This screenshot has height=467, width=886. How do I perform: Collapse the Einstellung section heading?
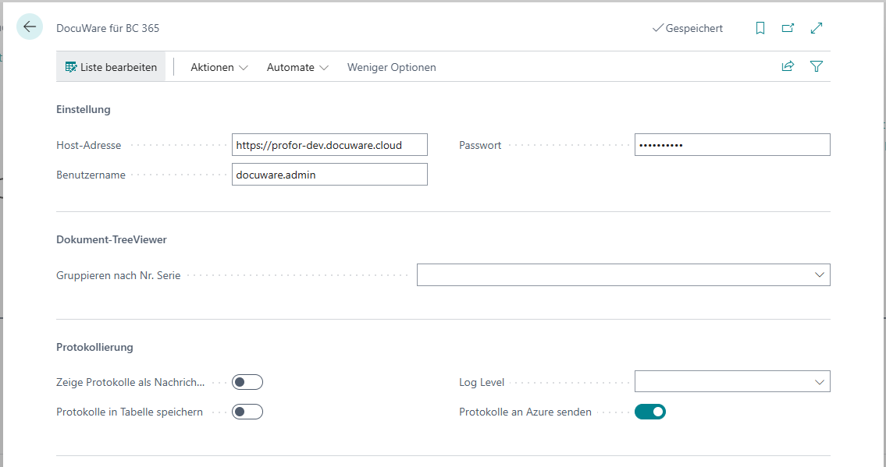(x=84, y=109)
